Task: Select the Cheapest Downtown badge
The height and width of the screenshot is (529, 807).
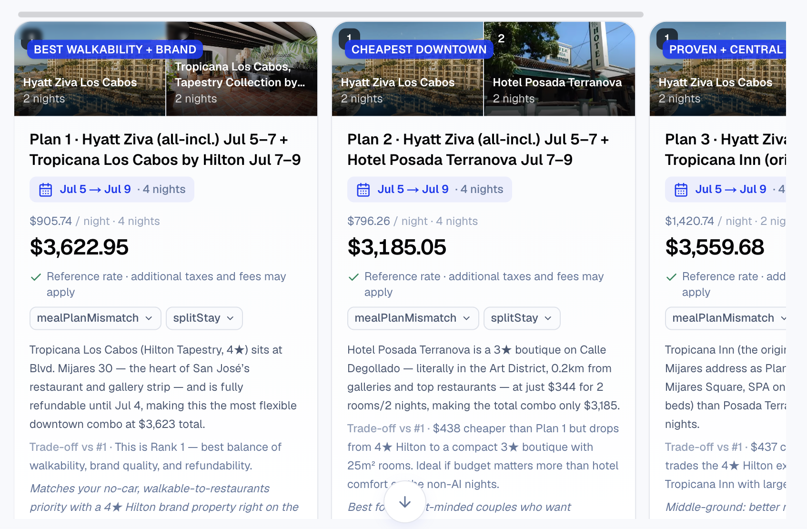Action: [x=419, y=50]
